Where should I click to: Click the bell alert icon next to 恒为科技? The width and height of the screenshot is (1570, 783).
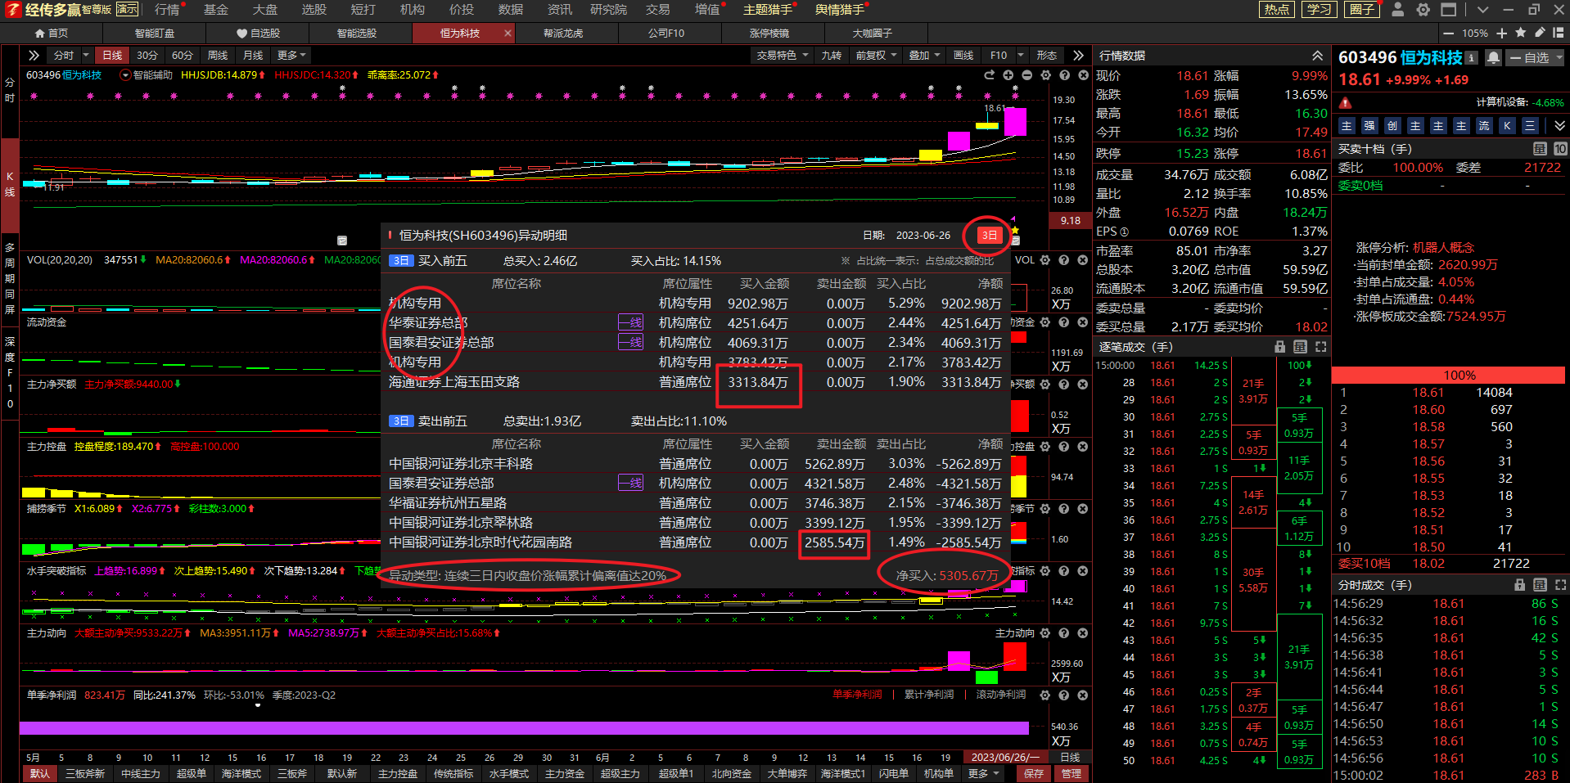(1493, 57)
